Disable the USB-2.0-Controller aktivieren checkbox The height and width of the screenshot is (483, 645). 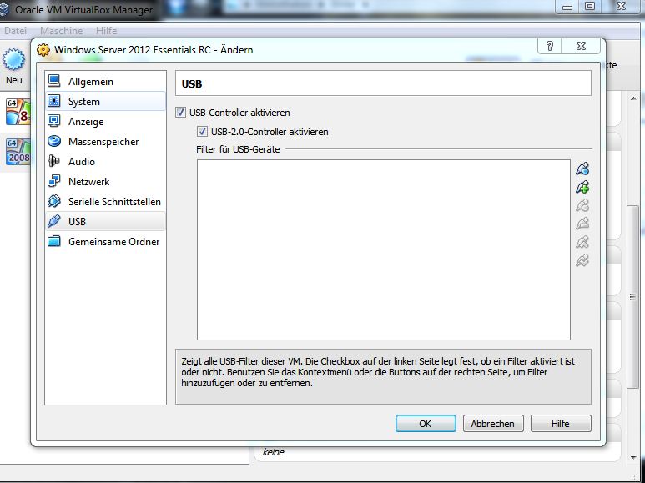(x=202, y=132)
